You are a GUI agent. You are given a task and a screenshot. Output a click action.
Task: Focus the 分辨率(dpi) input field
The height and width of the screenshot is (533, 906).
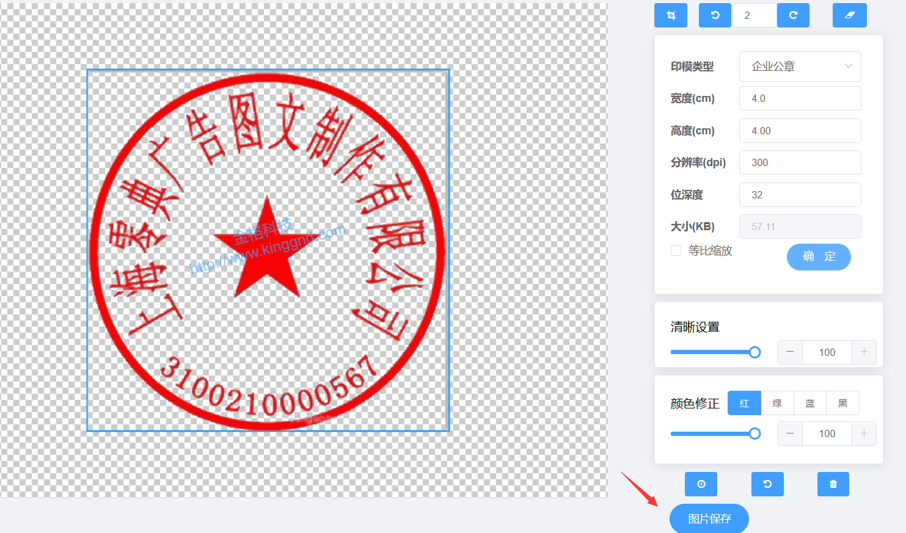click(800, 162)
